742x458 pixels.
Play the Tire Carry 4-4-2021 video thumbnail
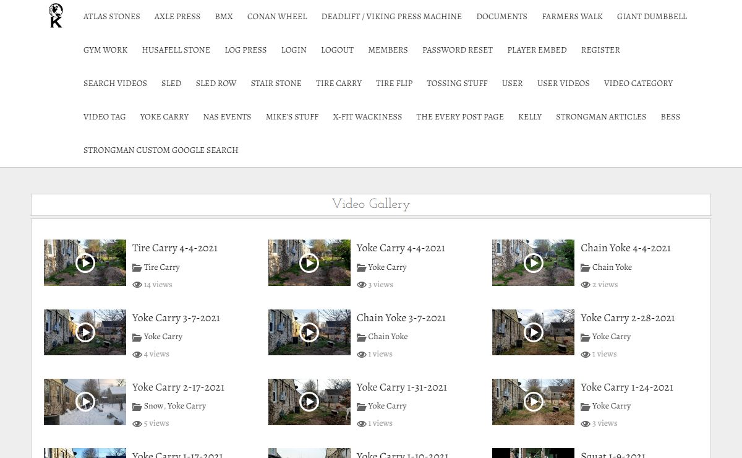[x=85, y=263]
